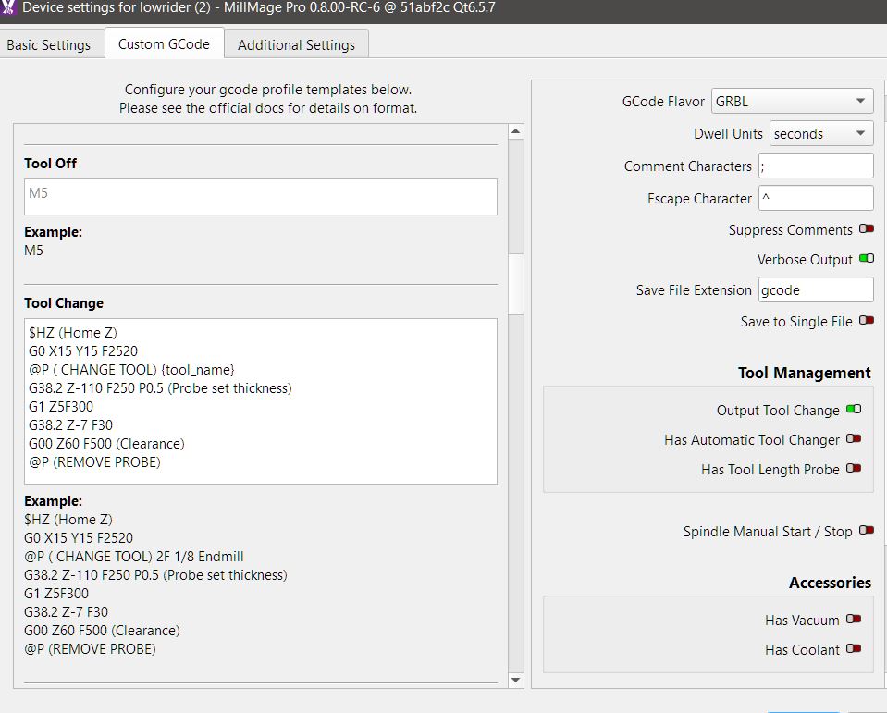
Task: Disable the Verbose Output toggle
Action: coord(866,260)
